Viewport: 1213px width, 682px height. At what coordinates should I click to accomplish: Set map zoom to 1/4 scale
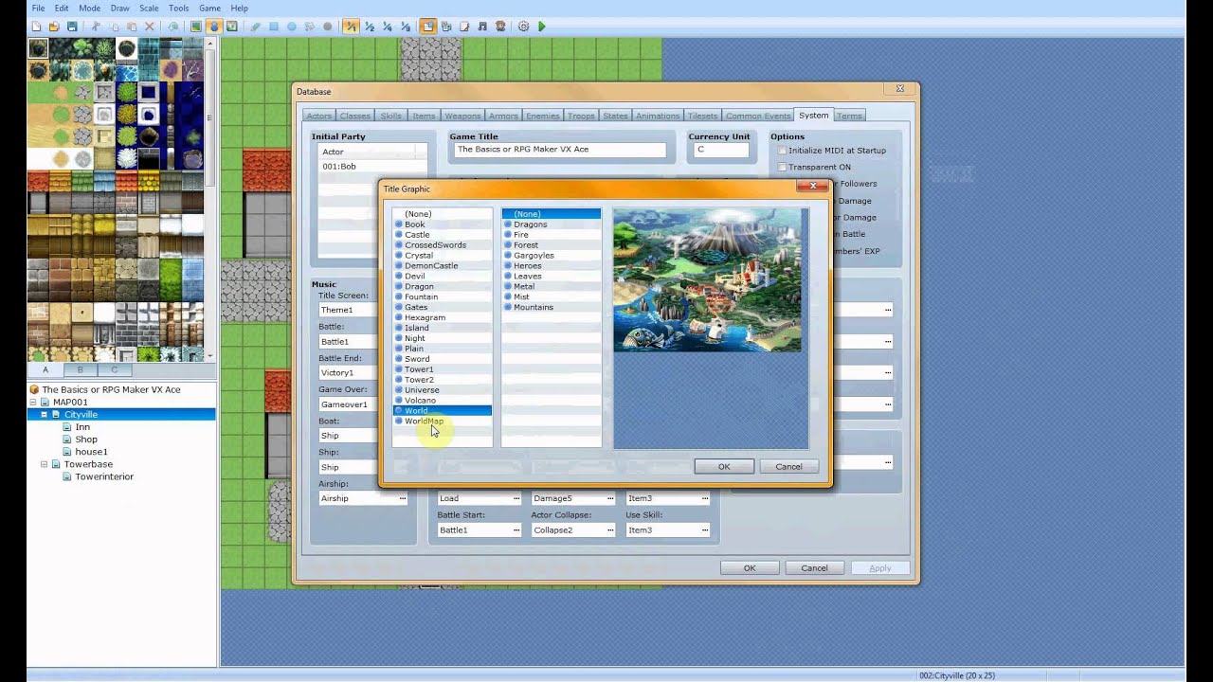pos(388,27)
